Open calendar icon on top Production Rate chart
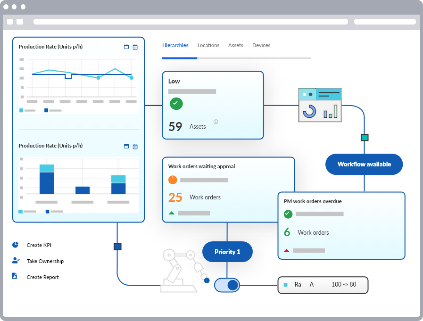 [135, 47]
